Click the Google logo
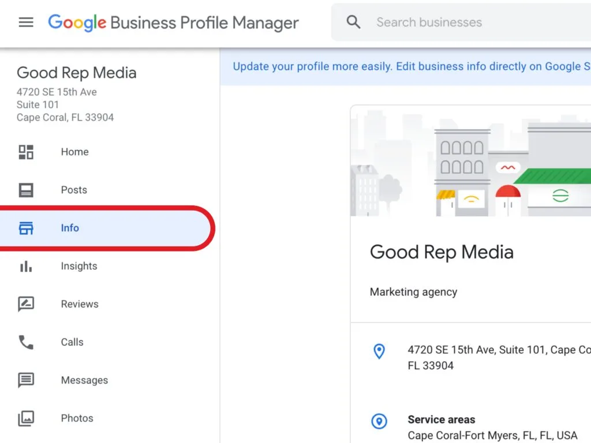Screen dimensions: 591x443 click(77, 22)
